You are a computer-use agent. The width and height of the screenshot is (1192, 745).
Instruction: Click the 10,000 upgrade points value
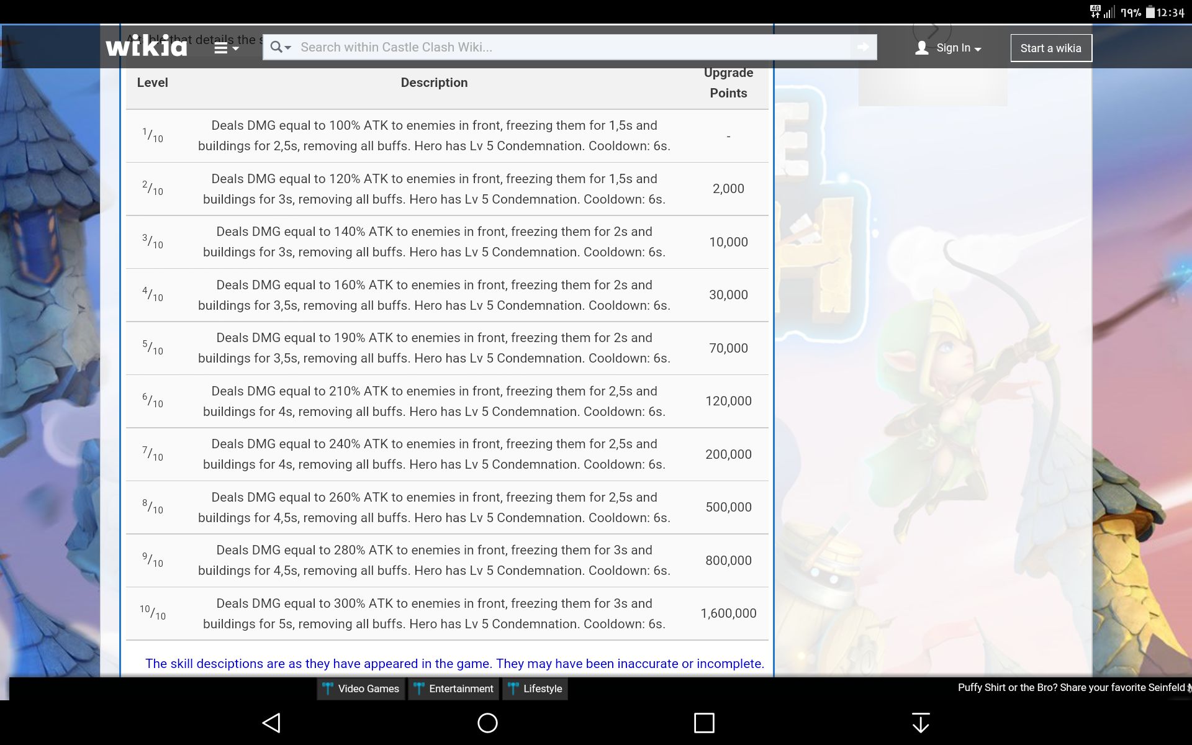[x=728, y=242]
